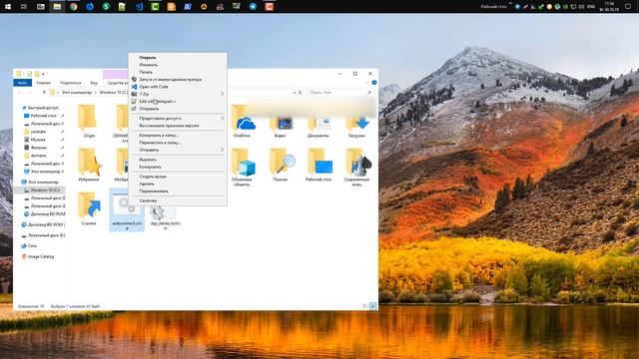This screenshot has height=359, width=639.
Task: Click the Windows Start button
Action: (8, 7)
